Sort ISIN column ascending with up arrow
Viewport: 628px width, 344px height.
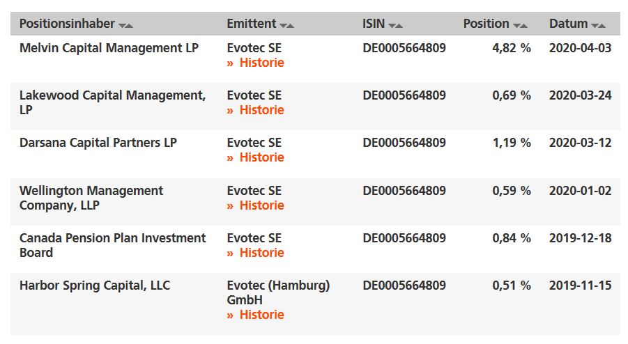[399, 25]
